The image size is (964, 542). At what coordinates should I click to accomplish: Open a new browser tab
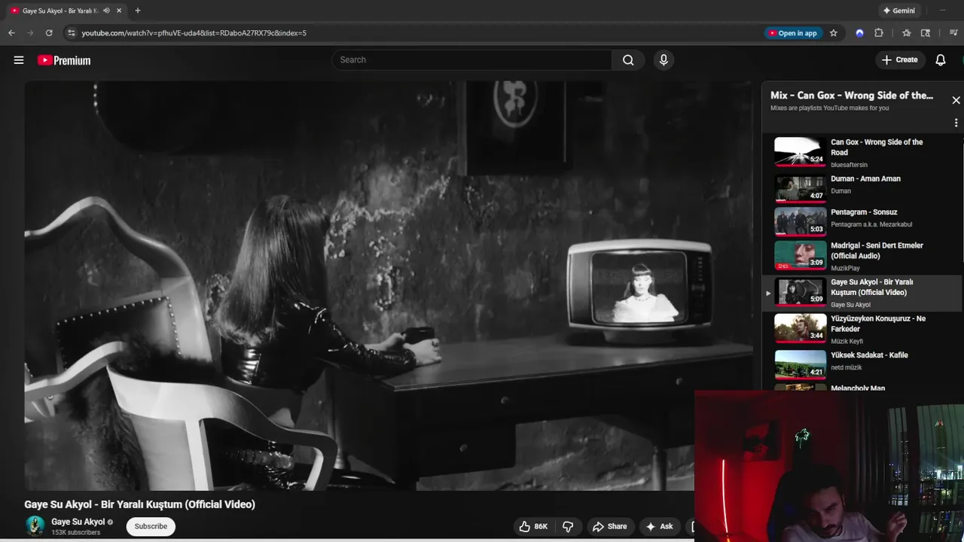(x=137, y=11)
